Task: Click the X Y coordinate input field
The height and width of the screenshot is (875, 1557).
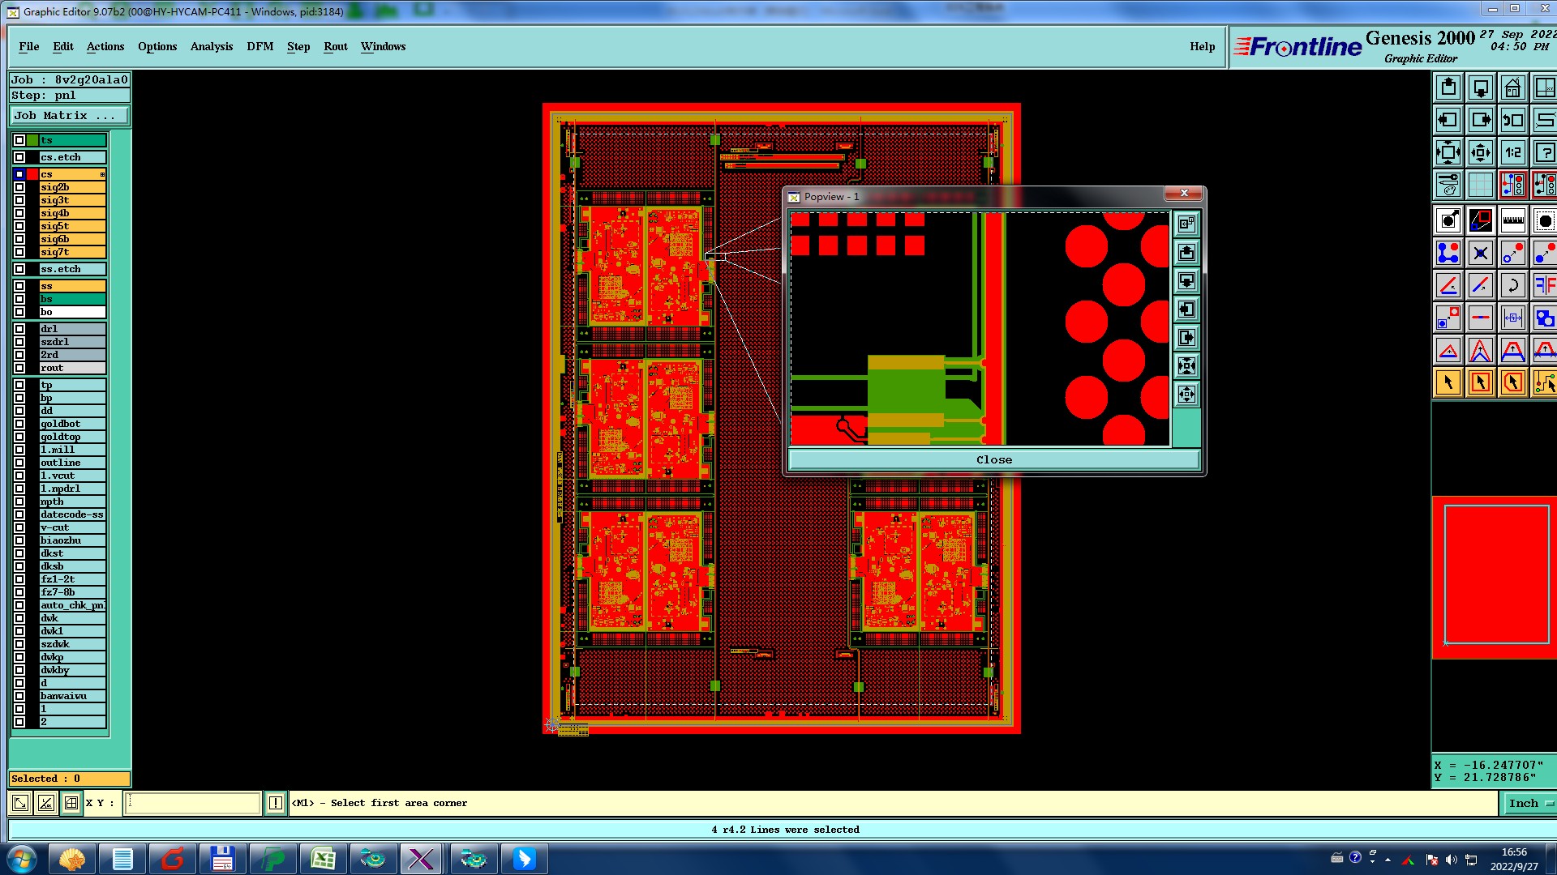Action: pyautogui.click(x=193, y=803)
